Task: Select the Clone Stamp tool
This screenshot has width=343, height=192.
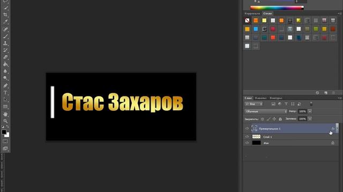Action: 5,43
